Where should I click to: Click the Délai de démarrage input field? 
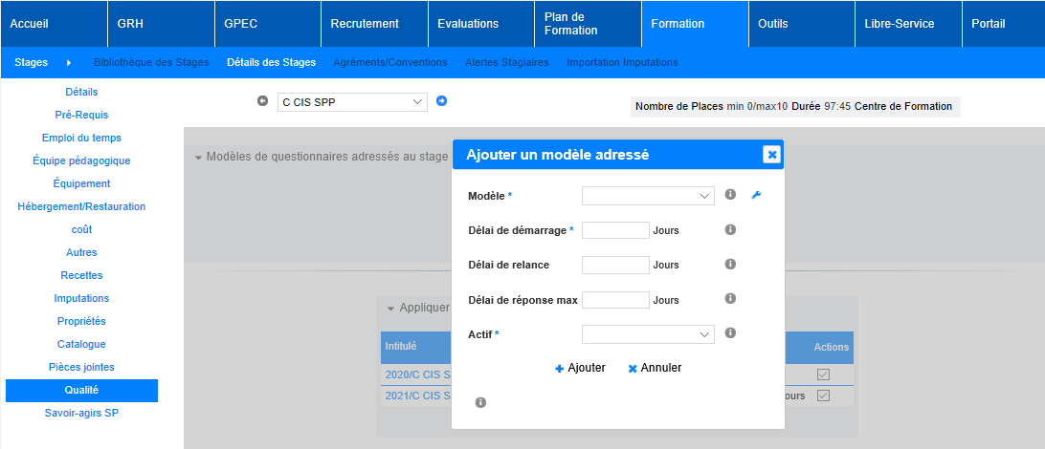615,230
